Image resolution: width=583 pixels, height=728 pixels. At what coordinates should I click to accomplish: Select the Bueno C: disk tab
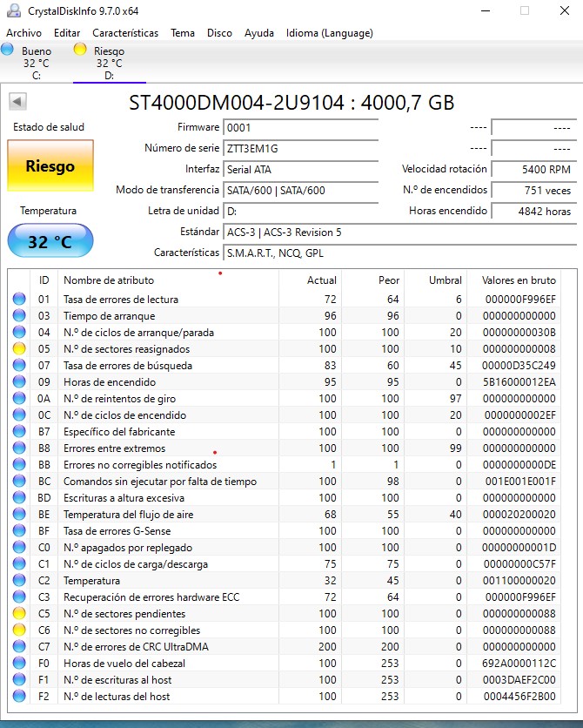point(37,63)
